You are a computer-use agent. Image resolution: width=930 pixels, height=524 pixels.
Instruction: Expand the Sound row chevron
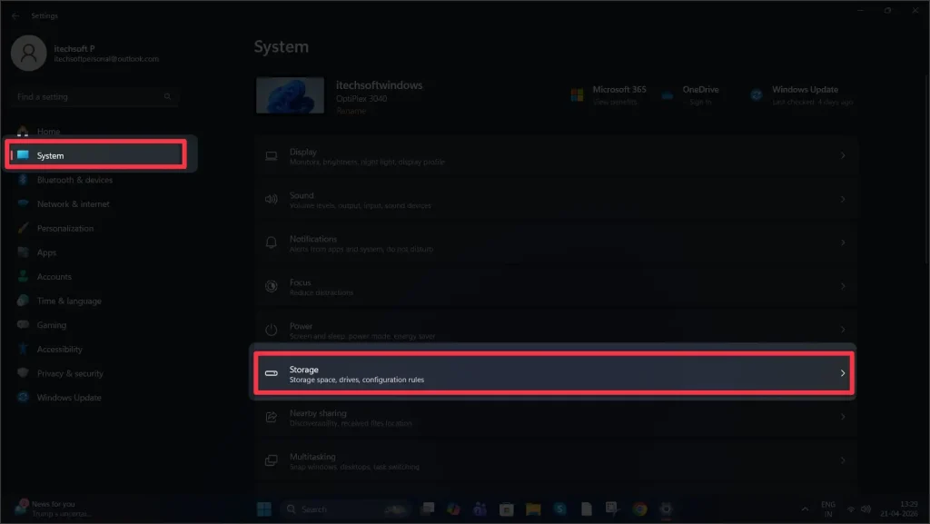[x=845, y=199]
